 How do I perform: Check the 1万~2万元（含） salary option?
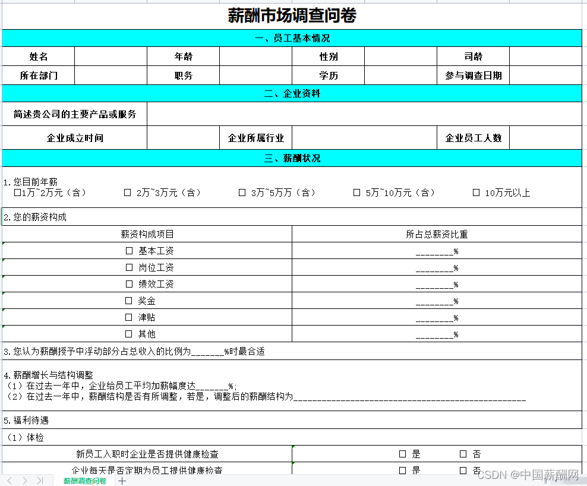[17, 192]
